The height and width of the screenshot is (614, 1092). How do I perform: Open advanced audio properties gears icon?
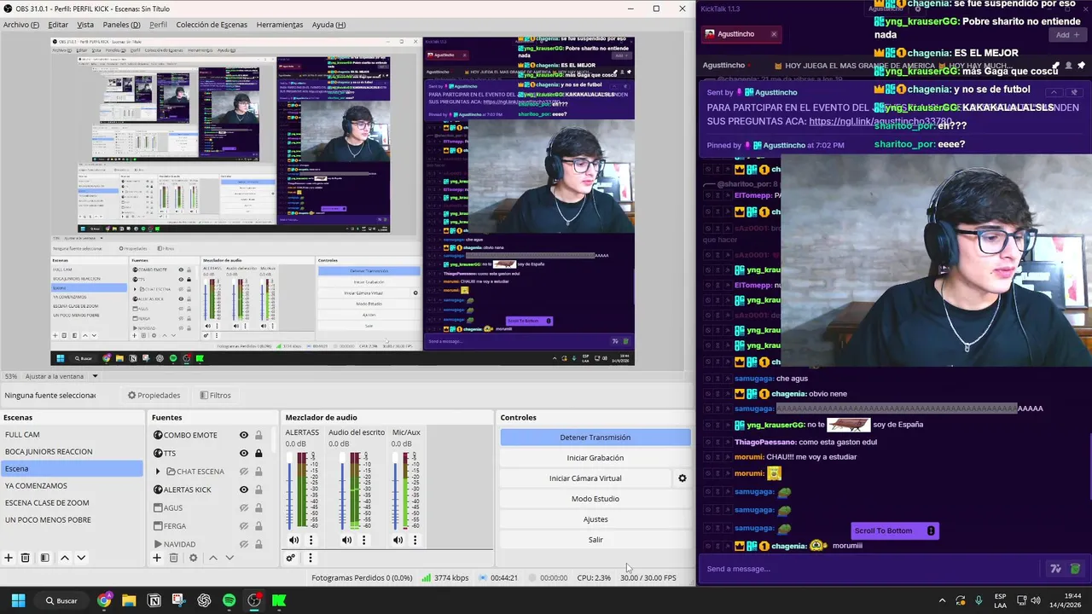pyautogui.click(x=291, y=558)
